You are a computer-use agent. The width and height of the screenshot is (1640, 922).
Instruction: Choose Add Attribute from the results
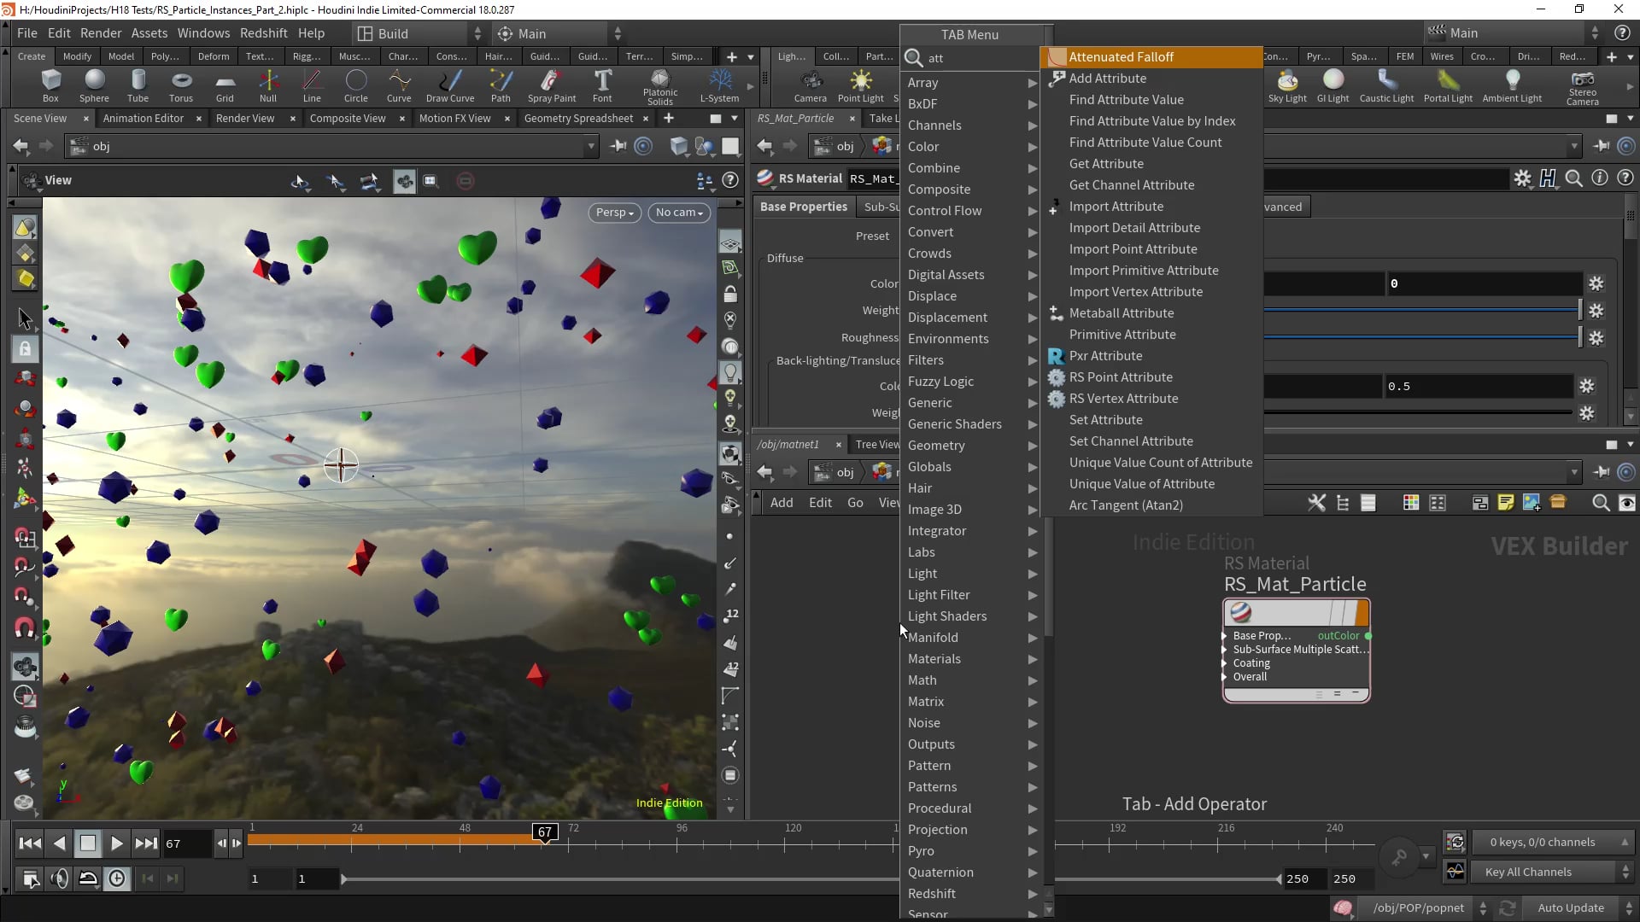click(1107, 79)
